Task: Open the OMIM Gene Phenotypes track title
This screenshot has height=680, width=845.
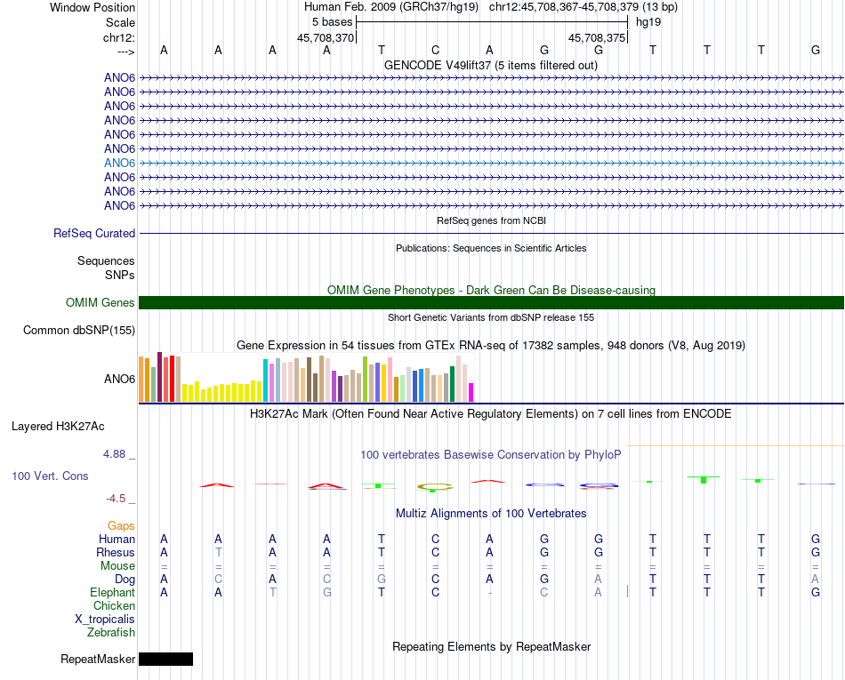Action: tap(491, 290)
